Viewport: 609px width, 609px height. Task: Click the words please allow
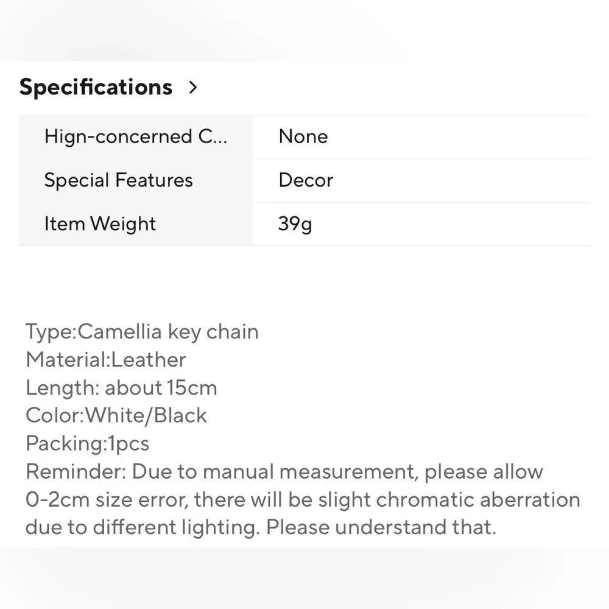click(x=484, y=473)
